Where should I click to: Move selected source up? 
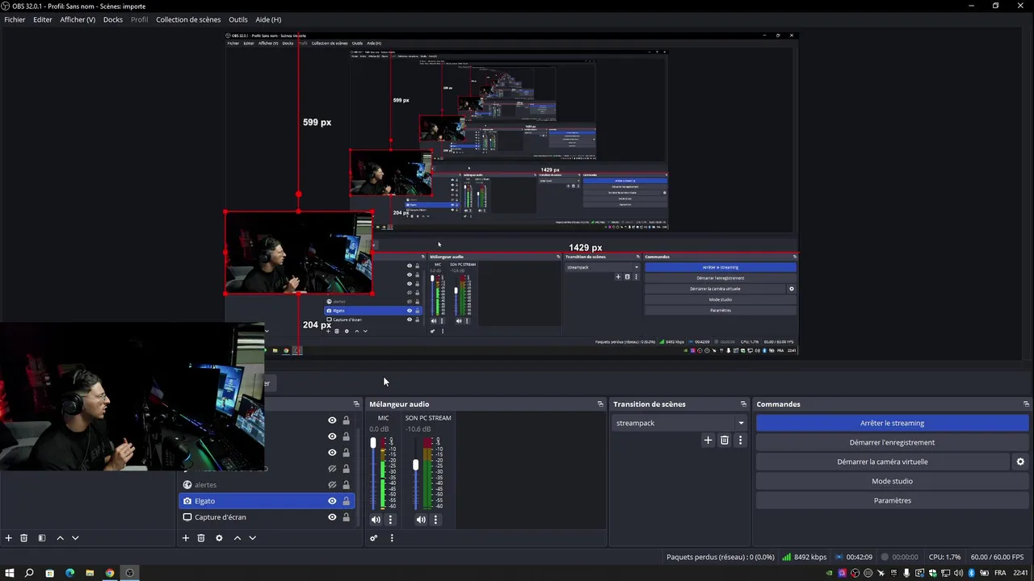point(237,538)
